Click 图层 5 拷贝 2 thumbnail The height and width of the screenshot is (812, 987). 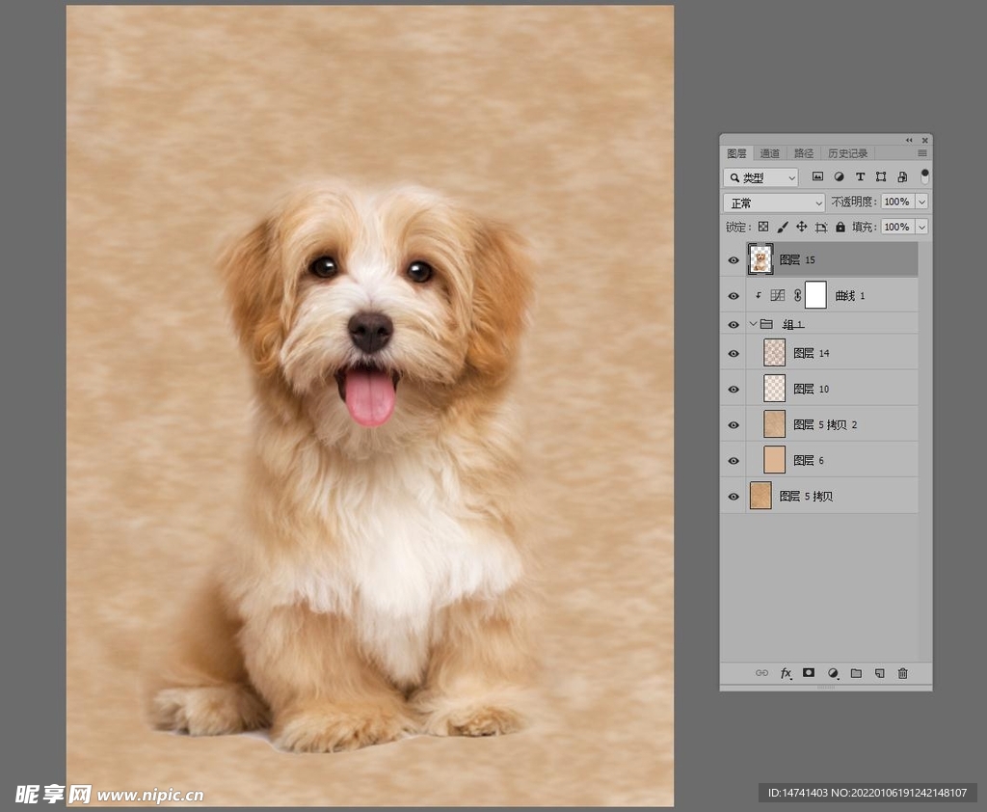[x=774, y=424]
